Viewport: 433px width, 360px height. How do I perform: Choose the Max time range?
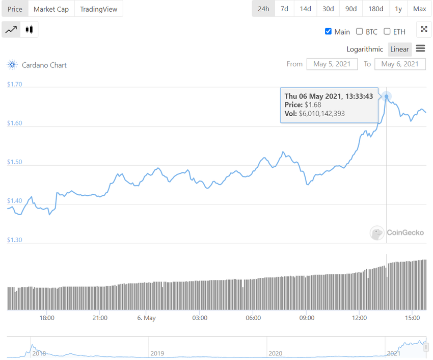(419, 9)
